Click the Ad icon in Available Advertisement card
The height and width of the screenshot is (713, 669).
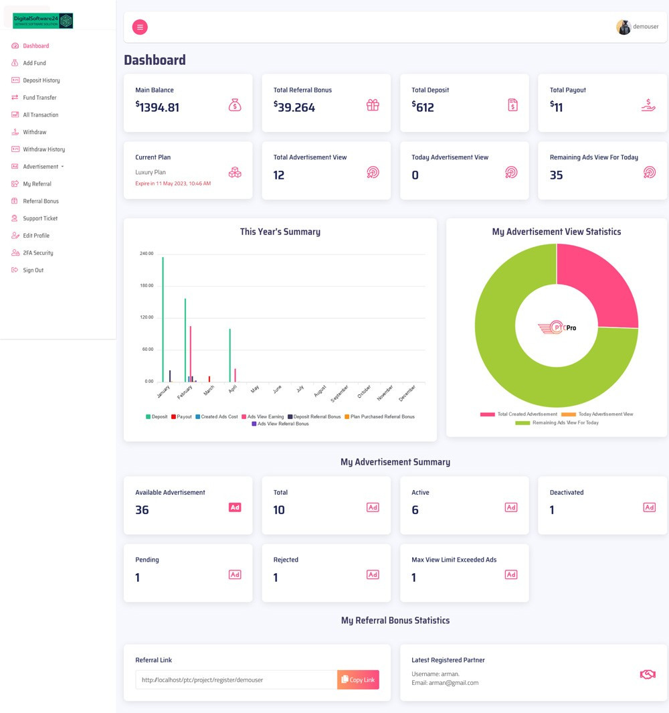pos(235,507)
